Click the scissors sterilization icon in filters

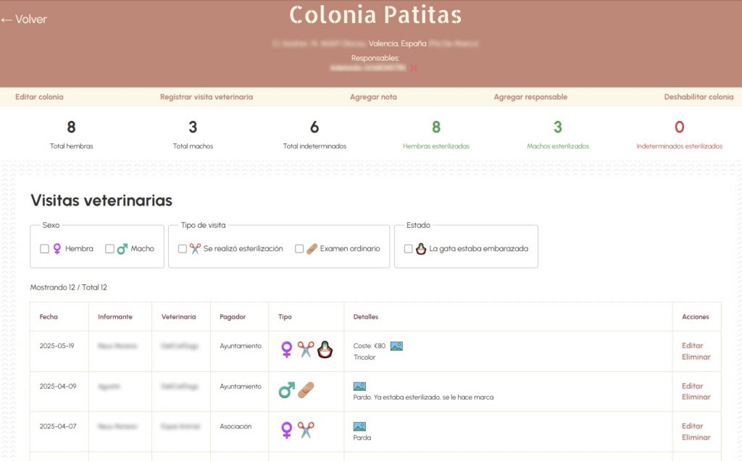point(196,247)
